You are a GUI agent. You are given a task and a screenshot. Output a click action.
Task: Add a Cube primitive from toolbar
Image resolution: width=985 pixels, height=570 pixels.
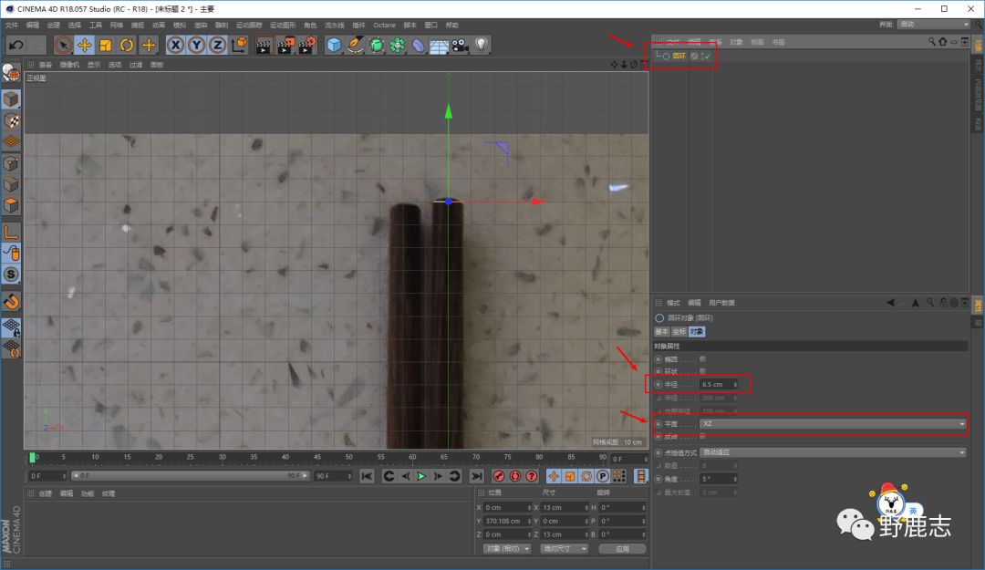click(334, 45)
